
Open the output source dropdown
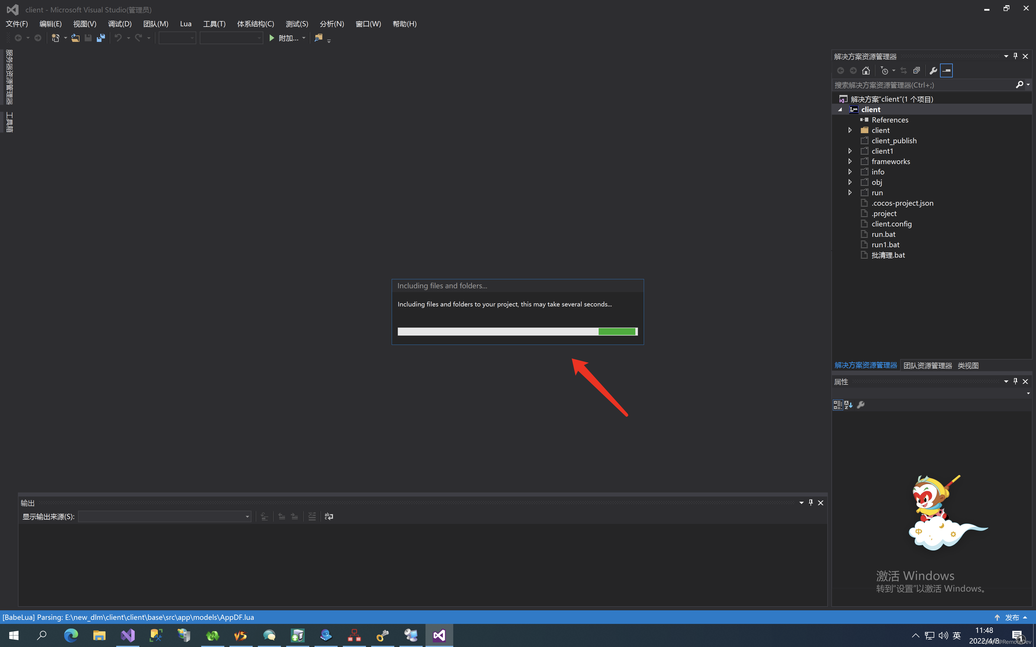pos(247,516)
